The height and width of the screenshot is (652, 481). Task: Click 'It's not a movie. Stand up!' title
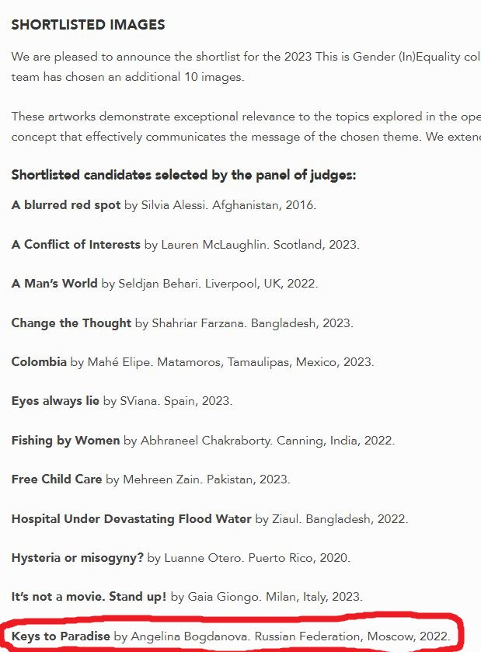[x=89, y=597]
